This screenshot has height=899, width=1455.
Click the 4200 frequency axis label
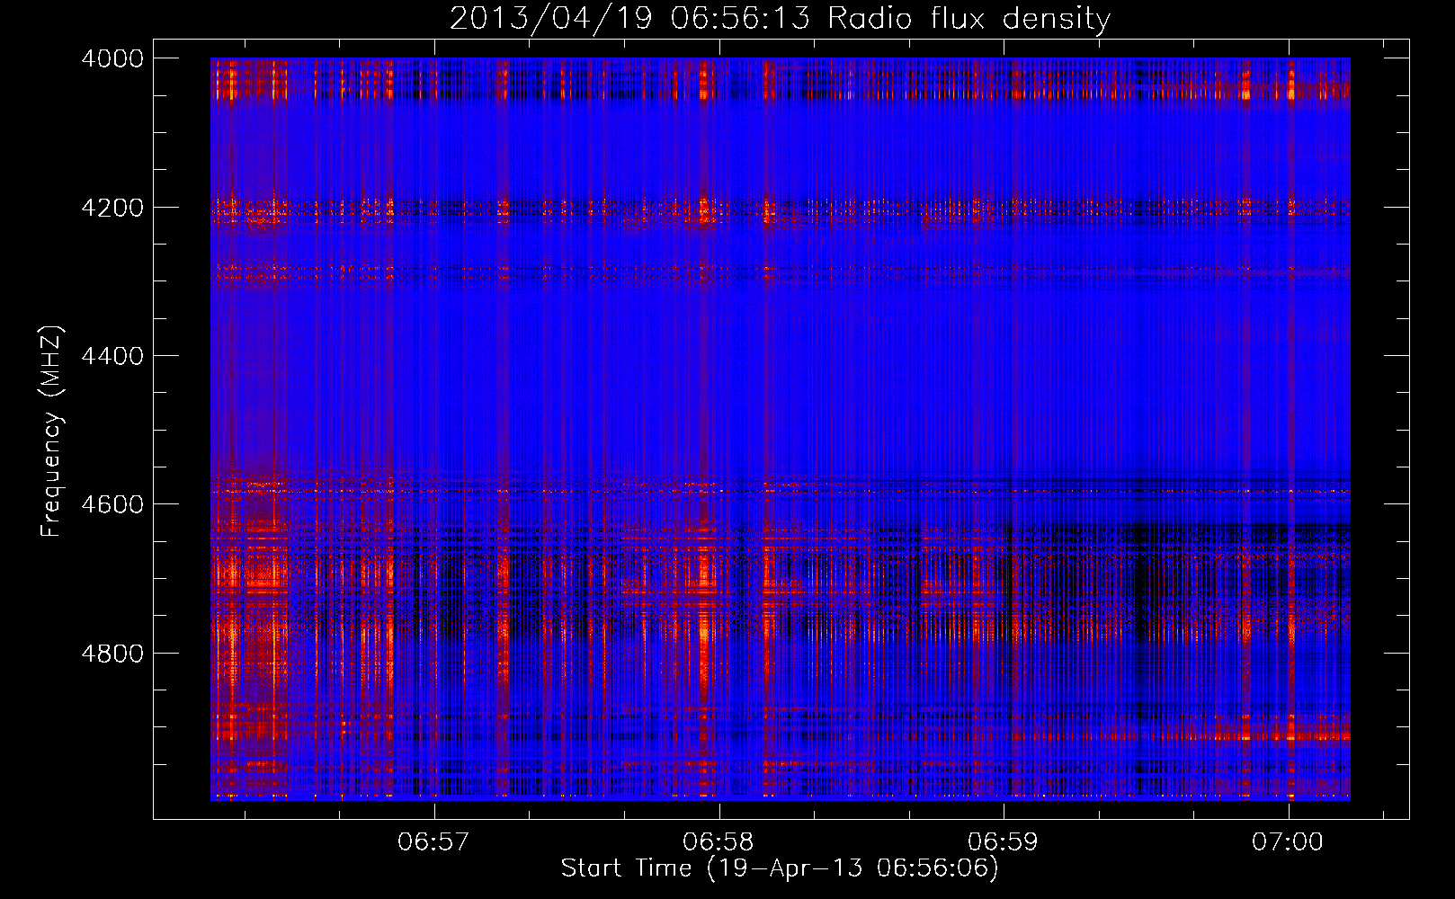coord(112,208)
